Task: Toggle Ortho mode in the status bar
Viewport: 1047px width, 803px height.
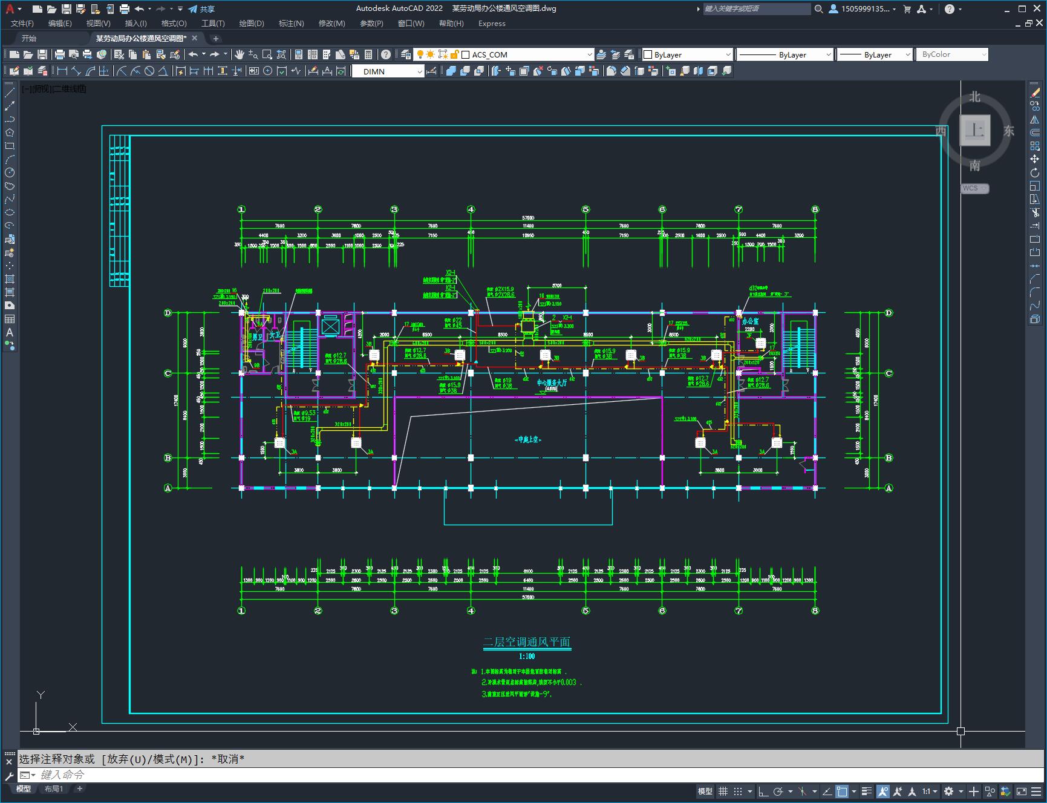Action: (x=763, y=791)
